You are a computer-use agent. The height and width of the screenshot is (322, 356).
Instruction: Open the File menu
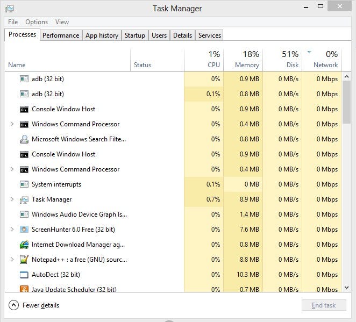13,22
